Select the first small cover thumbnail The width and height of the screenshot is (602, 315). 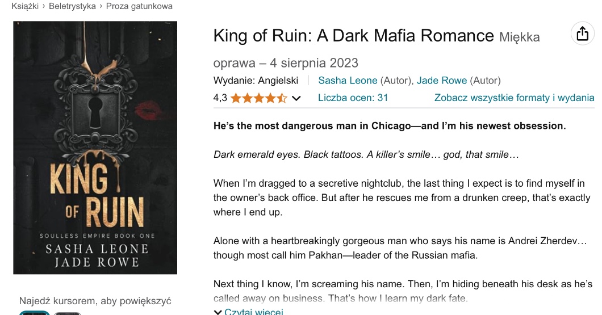[x=34, y=313]
